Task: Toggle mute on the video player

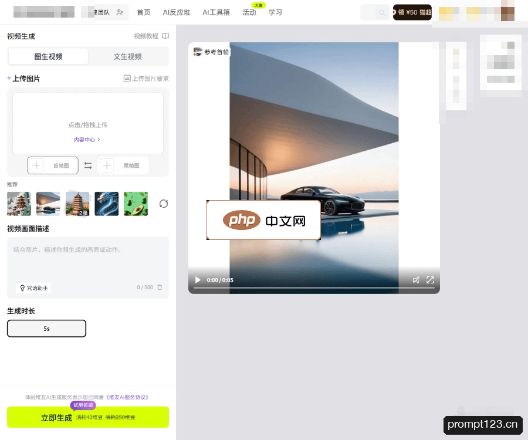Action: 416,280
